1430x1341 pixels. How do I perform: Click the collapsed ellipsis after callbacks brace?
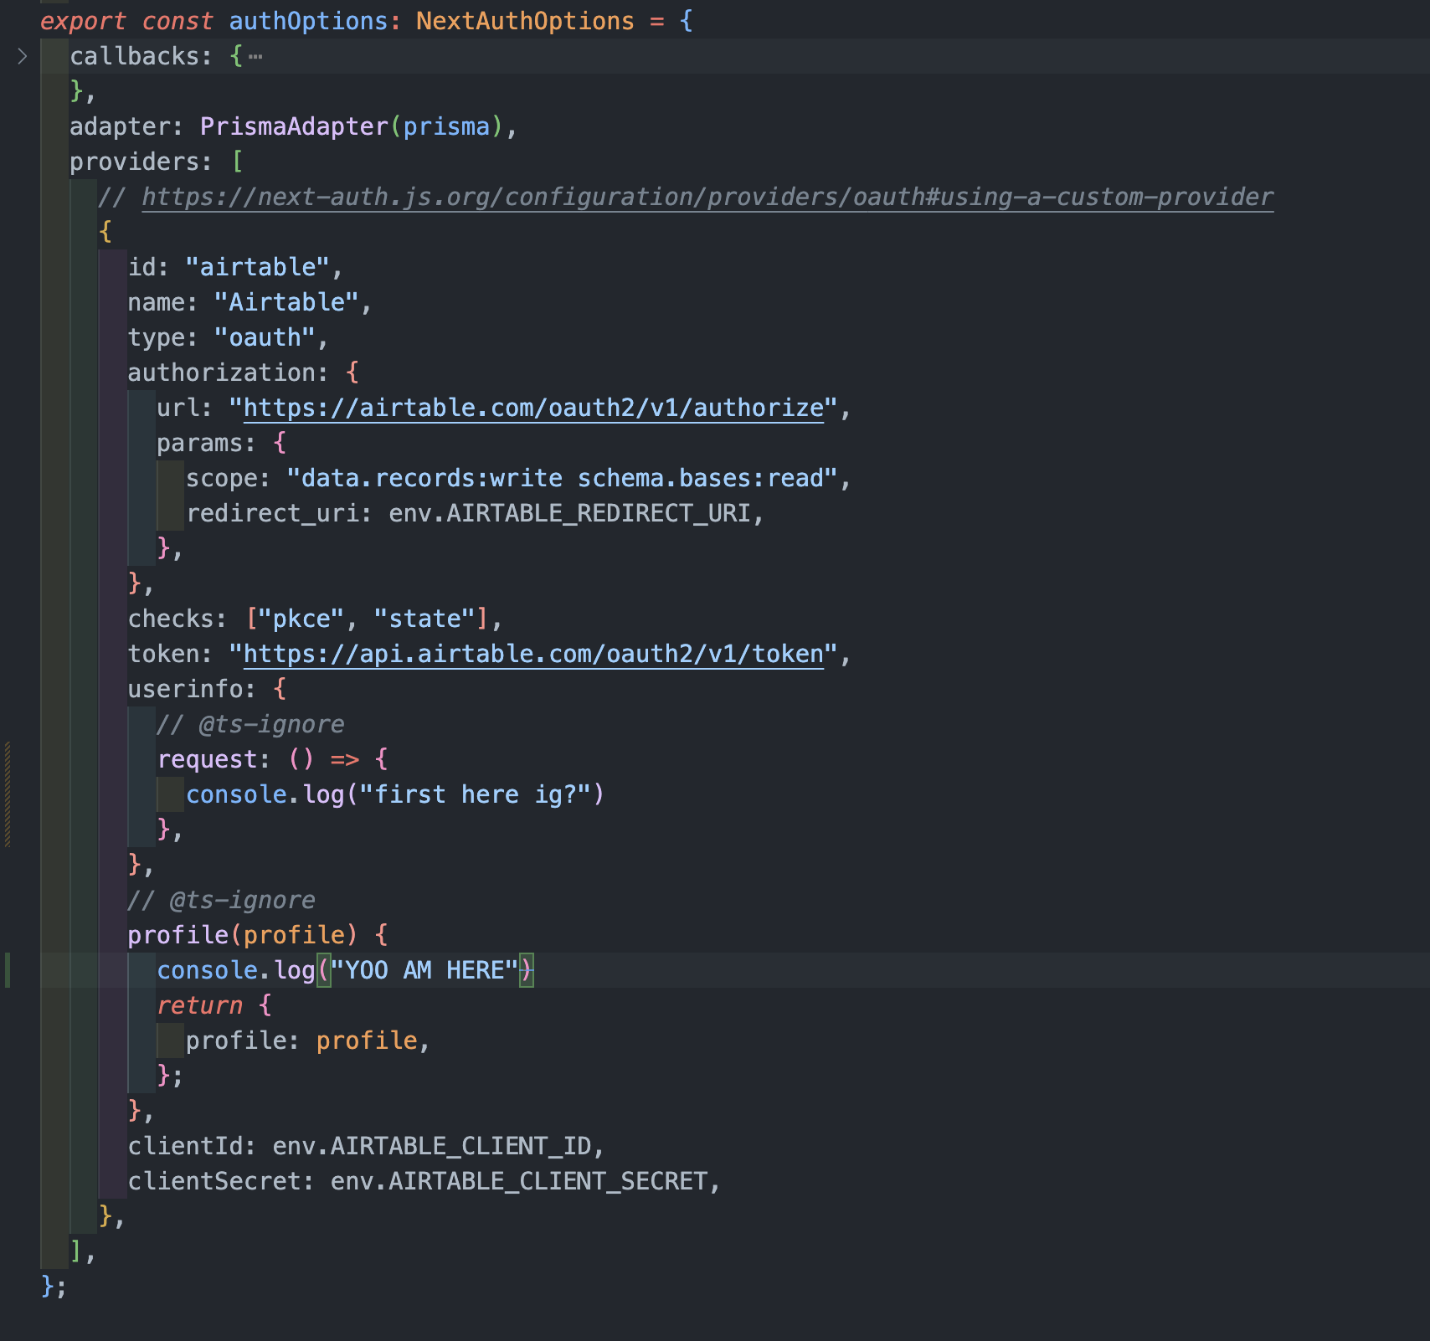255,56
